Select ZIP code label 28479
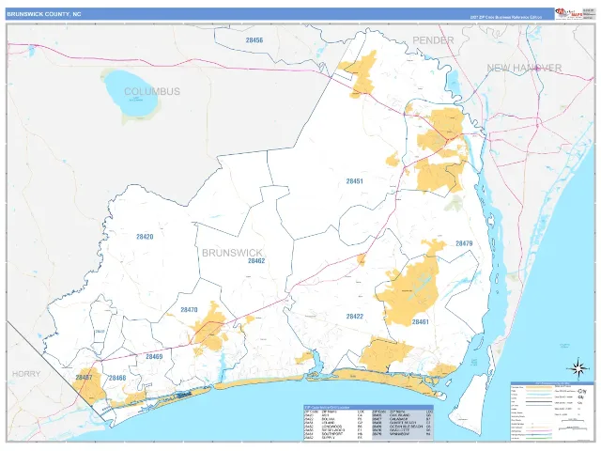Image resolution: width=601 pixels, height=451 pixels. 464,243
